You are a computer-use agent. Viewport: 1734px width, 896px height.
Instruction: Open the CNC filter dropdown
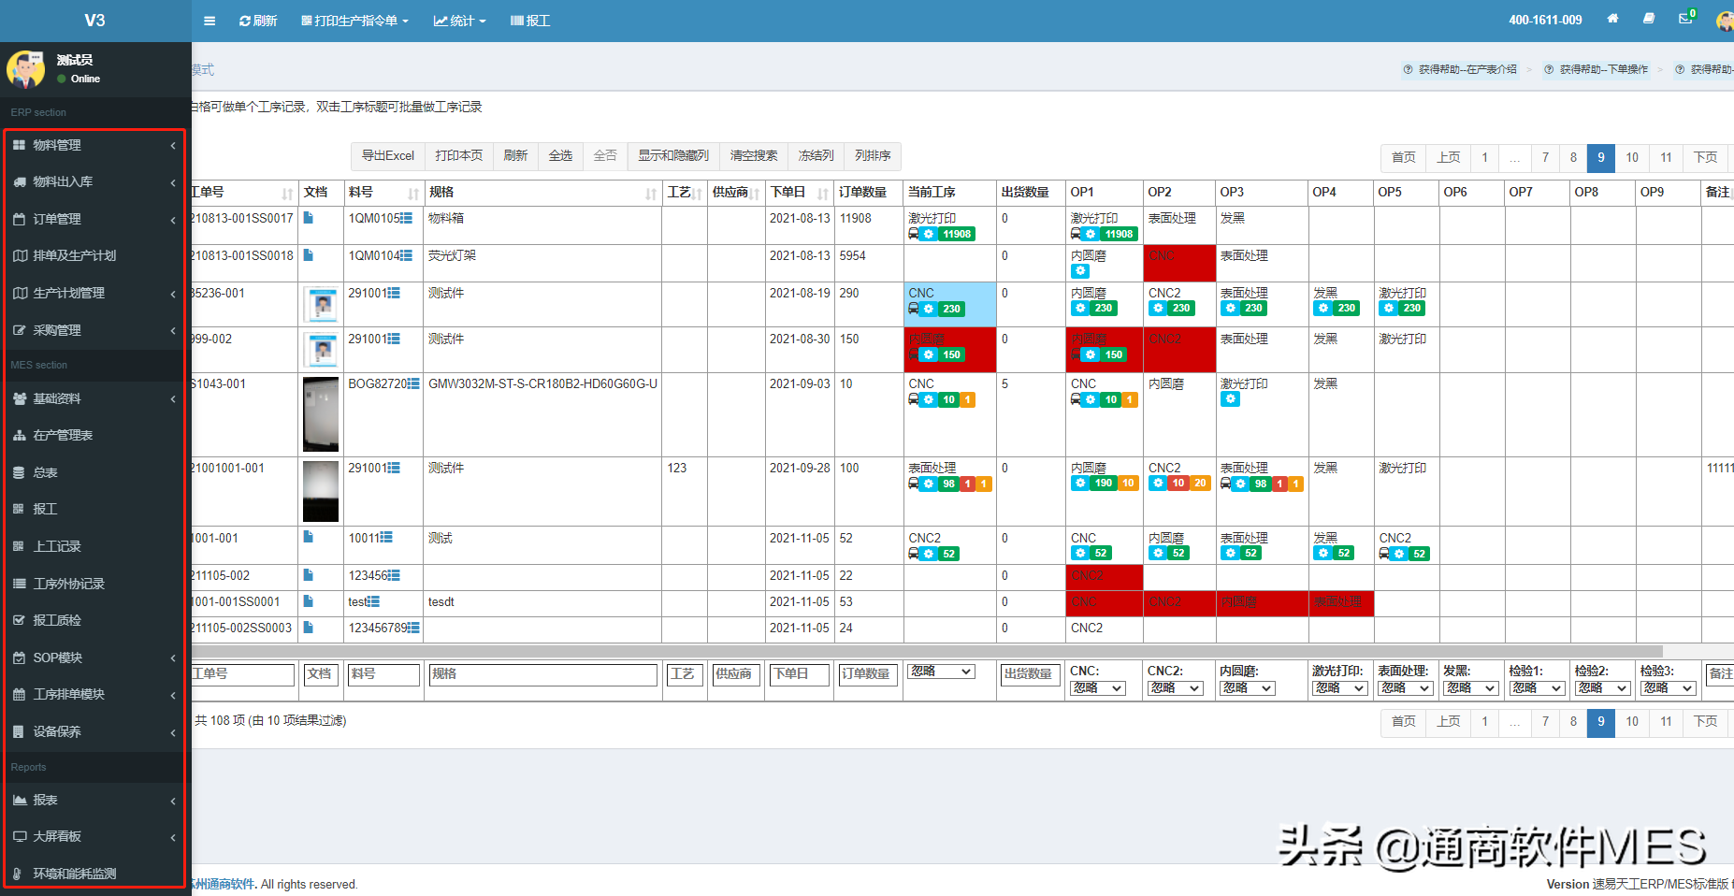click(1098, 688)
